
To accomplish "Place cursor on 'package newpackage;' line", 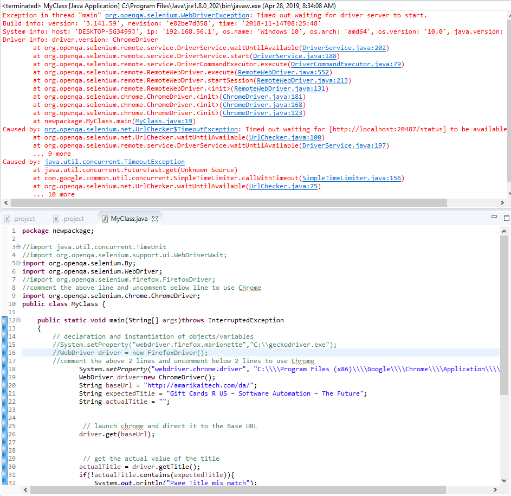I will (x=58, y=231).
